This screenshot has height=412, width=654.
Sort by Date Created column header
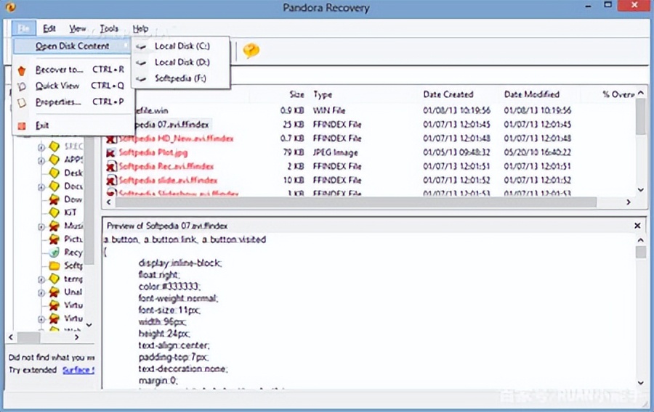[x=448, y=94]
